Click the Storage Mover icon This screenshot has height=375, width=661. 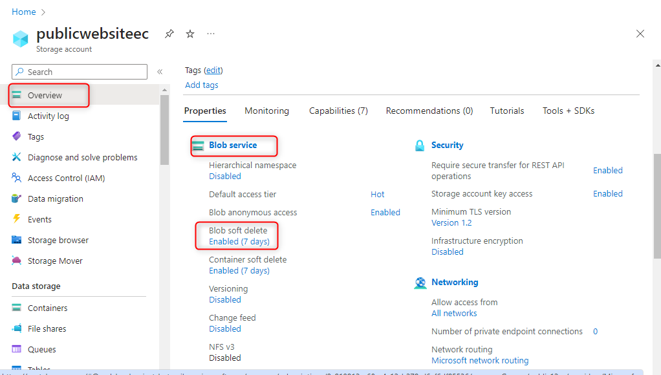click(17, 261)
